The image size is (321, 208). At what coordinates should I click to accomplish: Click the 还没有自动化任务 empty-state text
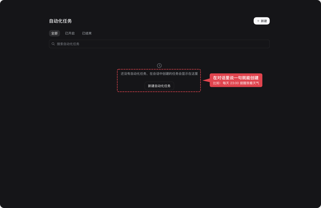tap(159, 74)
